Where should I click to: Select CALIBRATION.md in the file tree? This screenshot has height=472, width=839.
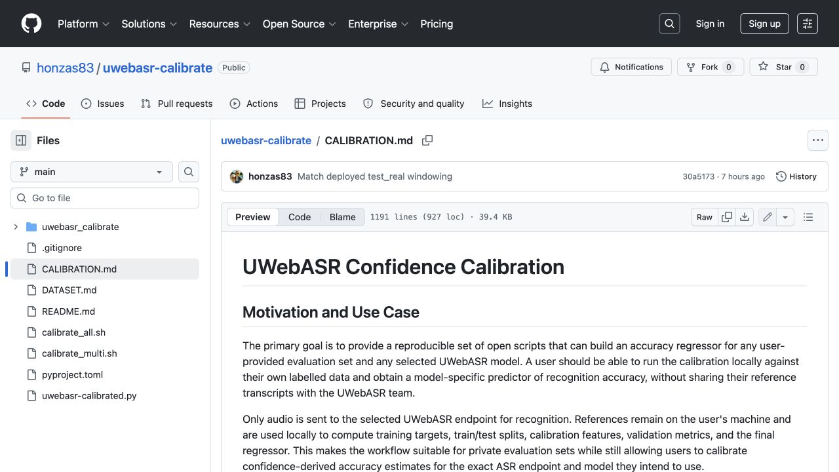pyautogui.click(x=105, y=269)
